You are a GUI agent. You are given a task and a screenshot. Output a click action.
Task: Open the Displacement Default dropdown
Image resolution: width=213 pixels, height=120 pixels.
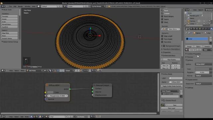coord(203,84)
